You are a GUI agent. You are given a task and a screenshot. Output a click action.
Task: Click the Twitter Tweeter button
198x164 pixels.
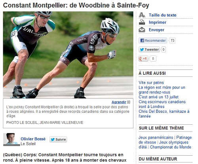coord(149,50)
